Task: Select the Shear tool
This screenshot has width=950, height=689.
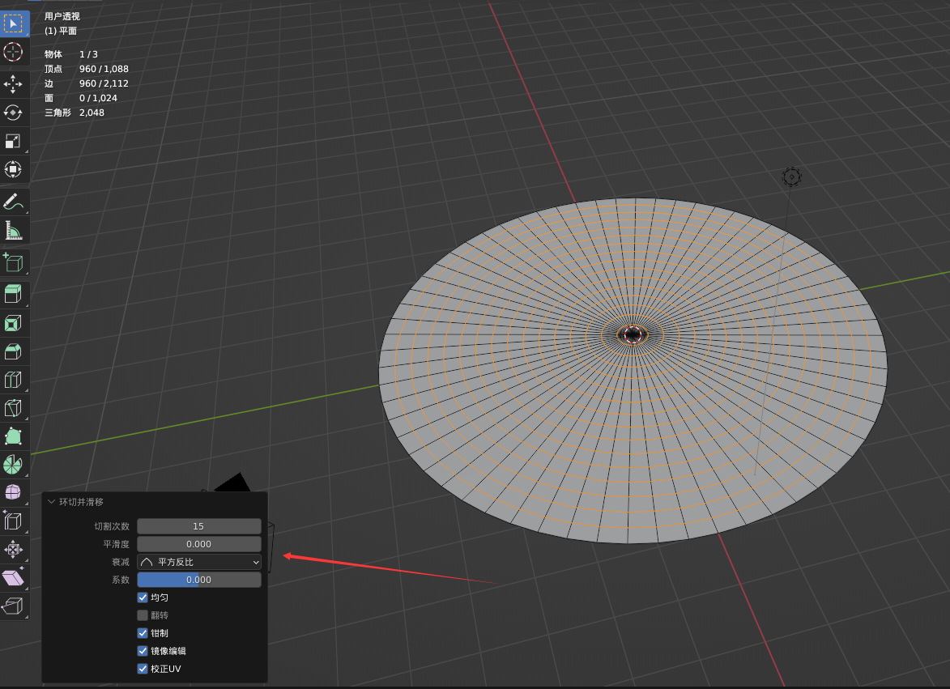Action: pos(13,577)
